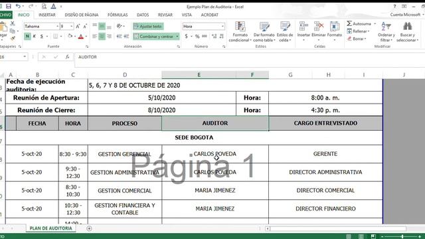Select column D header

click(x=125, y=75)
